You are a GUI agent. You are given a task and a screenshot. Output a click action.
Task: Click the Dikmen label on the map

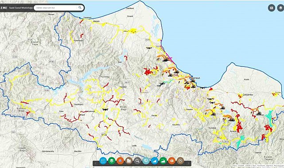tap(51, 15)
